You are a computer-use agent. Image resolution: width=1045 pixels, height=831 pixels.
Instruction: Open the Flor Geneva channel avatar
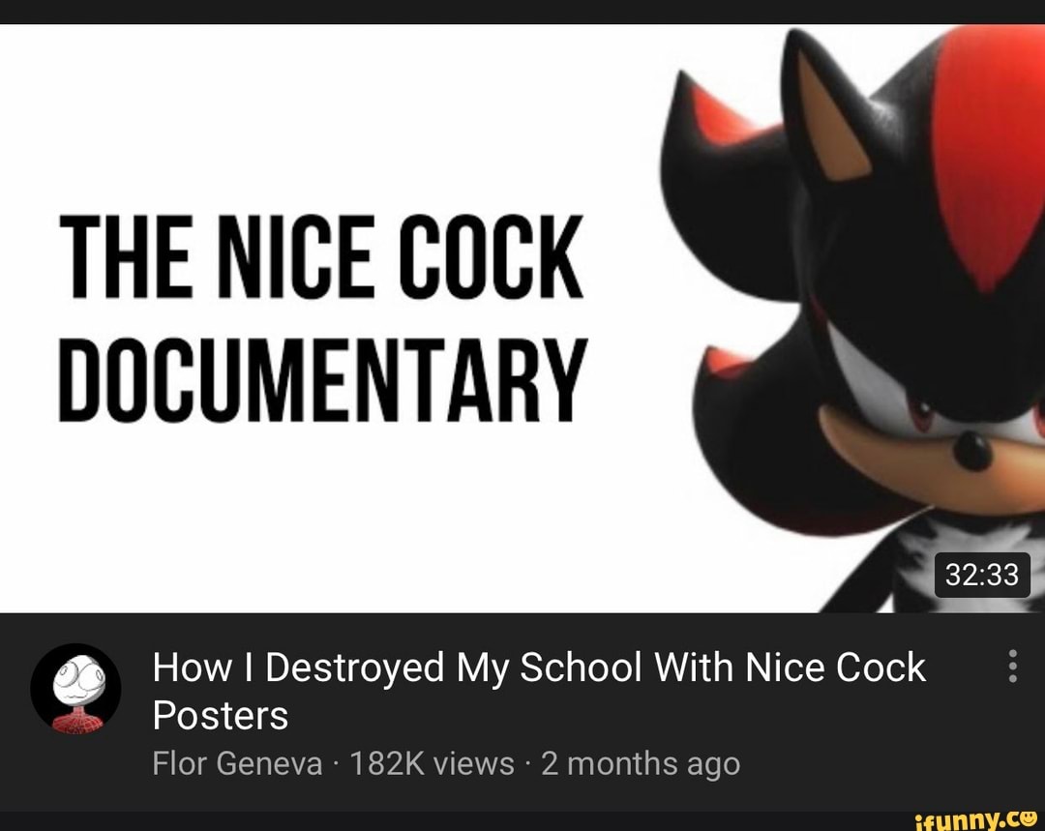click(75, 689)
